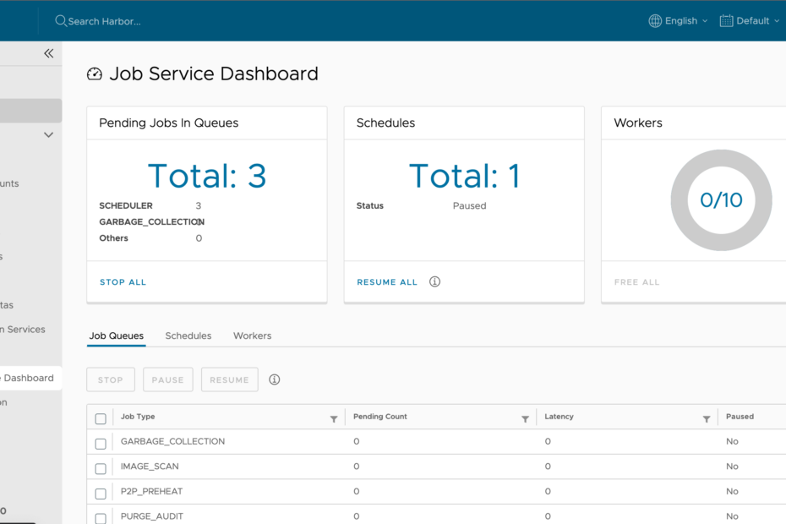Click the Others queue label
Screen dimensions: 786x524
pyautogui.click(x=114, y=238)
